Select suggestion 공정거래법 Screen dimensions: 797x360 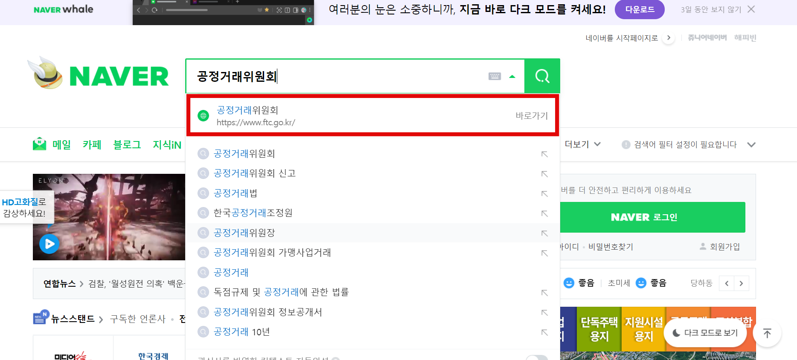pos(236,193)
